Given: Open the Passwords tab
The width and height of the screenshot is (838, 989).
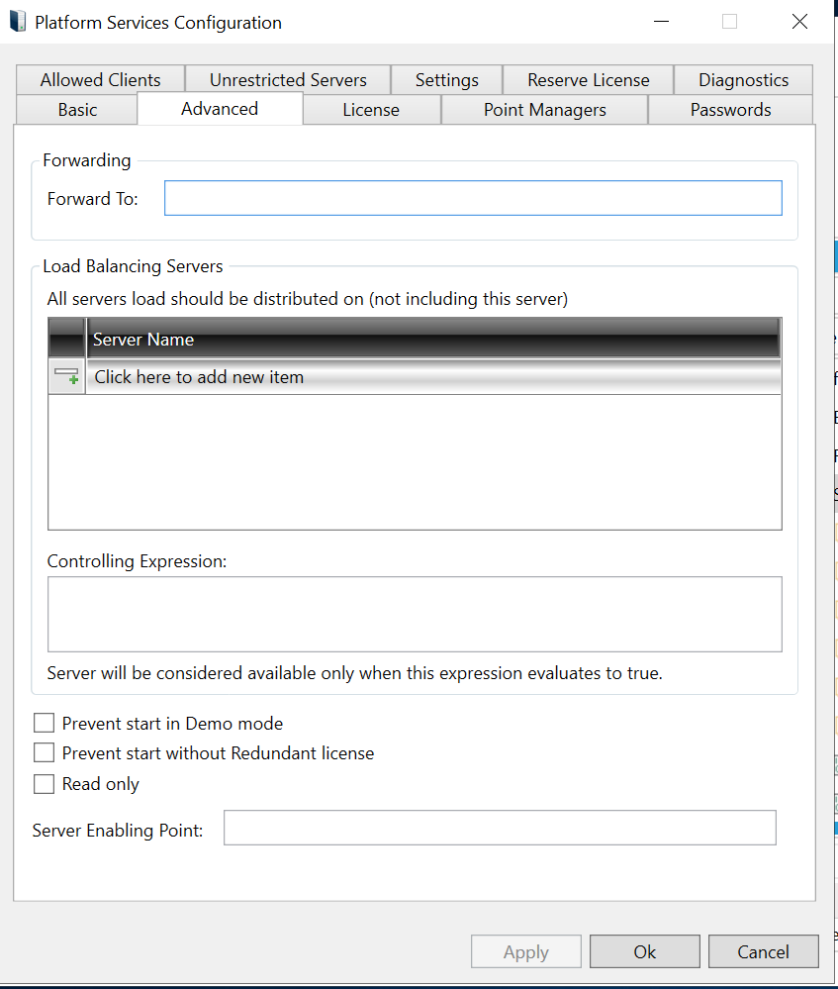Looking at the screenshot, I should tap(730, 110).
